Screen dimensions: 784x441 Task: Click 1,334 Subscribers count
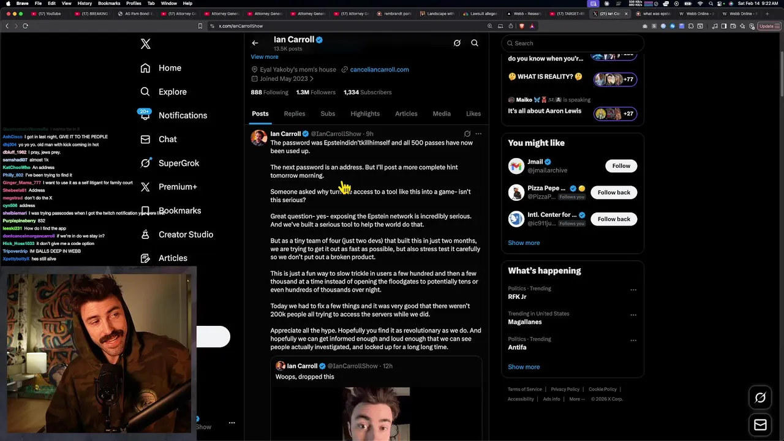pos(367,92)
